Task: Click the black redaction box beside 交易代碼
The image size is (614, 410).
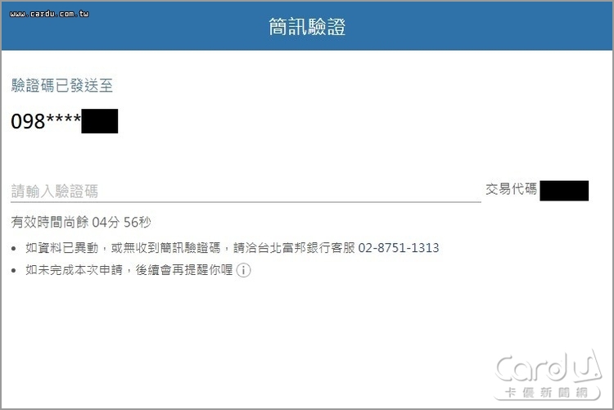Action: (564, 191)
